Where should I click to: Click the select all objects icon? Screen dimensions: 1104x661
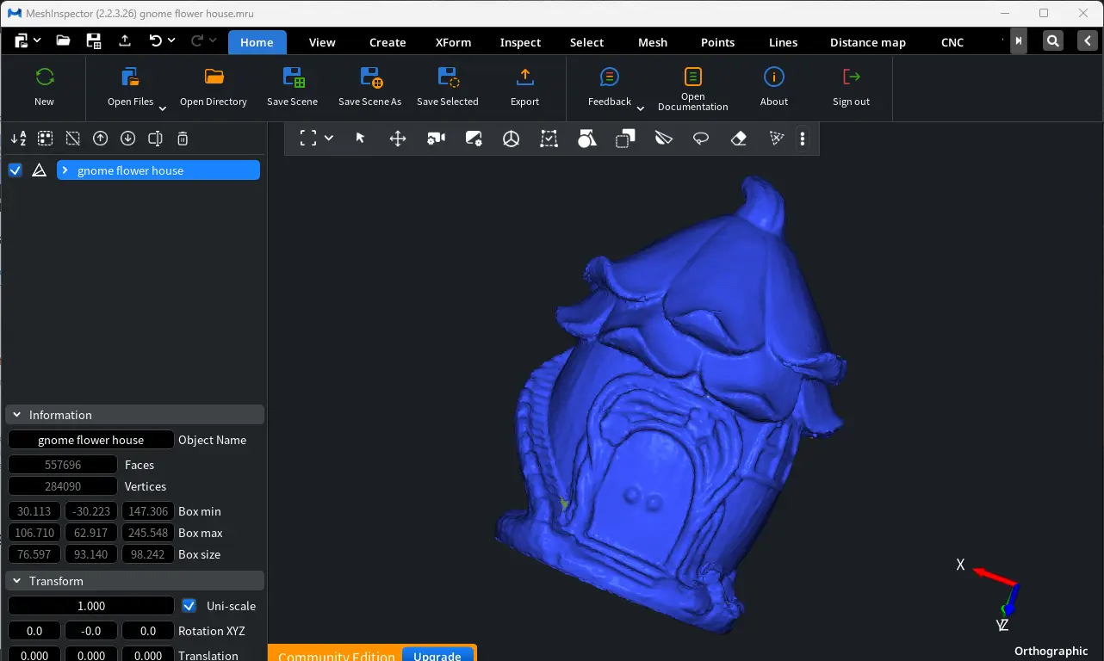46,139
